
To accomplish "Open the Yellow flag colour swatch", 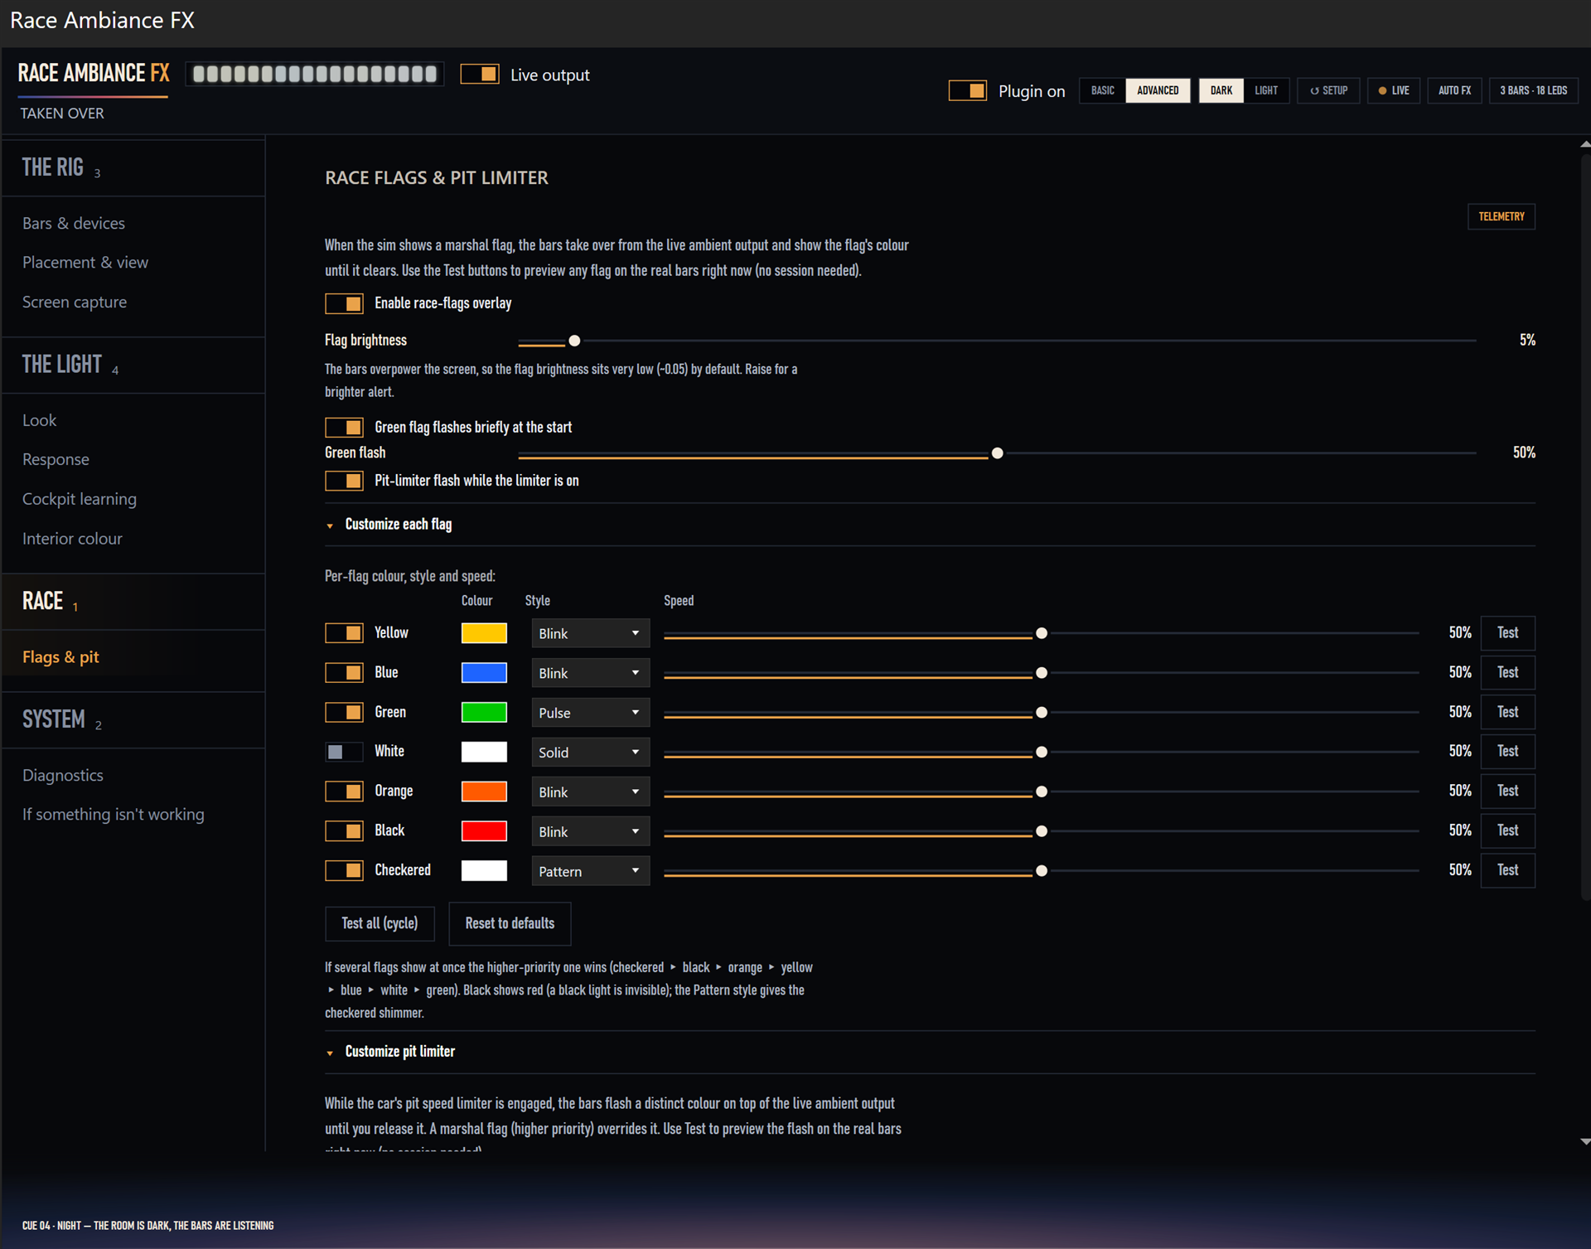I will click(484, 633).
